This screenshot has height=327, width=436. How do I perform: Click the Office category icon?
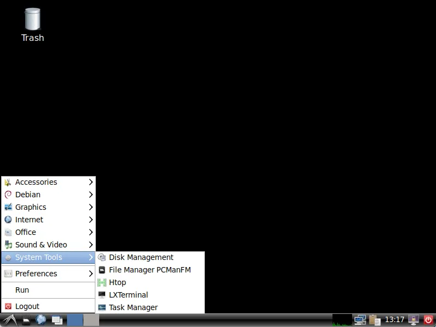click(8, 232)
